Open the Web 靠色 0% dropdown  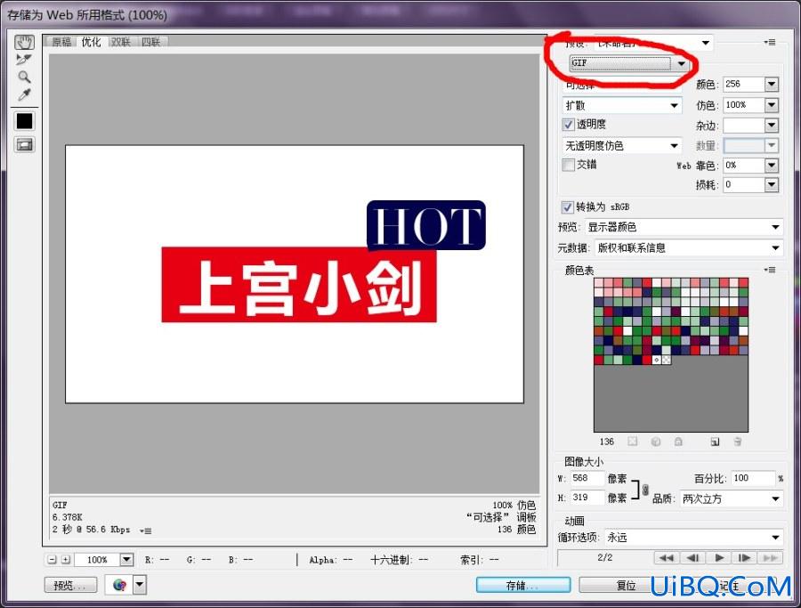772,165
